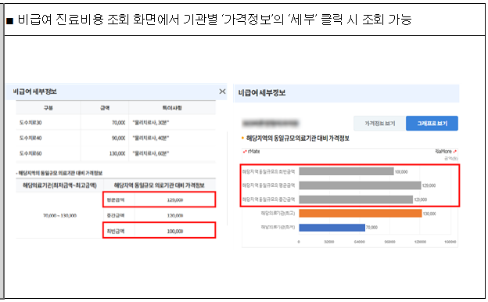This screenshot has width=488, height=302.
Task: Click the gray 중간금액 bar in the chart
Action: coord(356,200)
